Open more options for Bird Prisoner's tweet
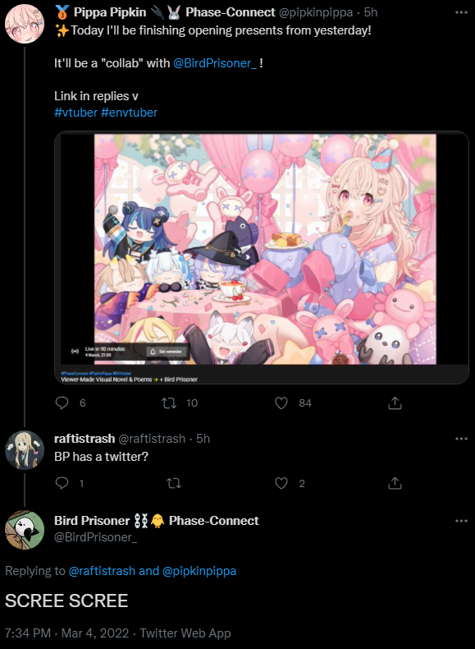The image size is (475, 649). coord(461,521)
